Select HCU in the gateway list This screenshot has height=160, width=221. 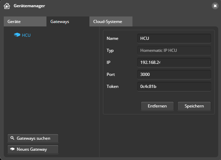point(26,35)
